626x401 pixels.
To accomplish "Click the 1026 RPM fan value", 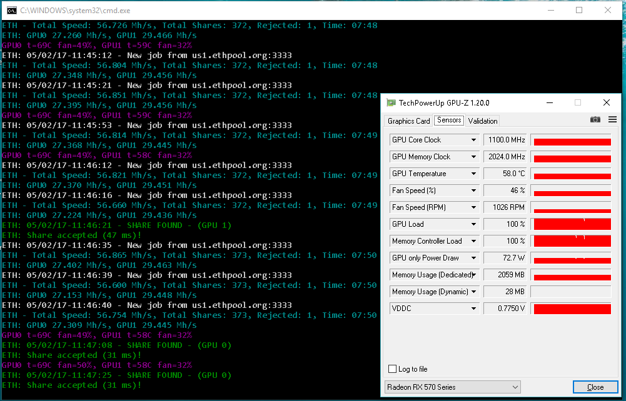I will click(x=505, y=207).
